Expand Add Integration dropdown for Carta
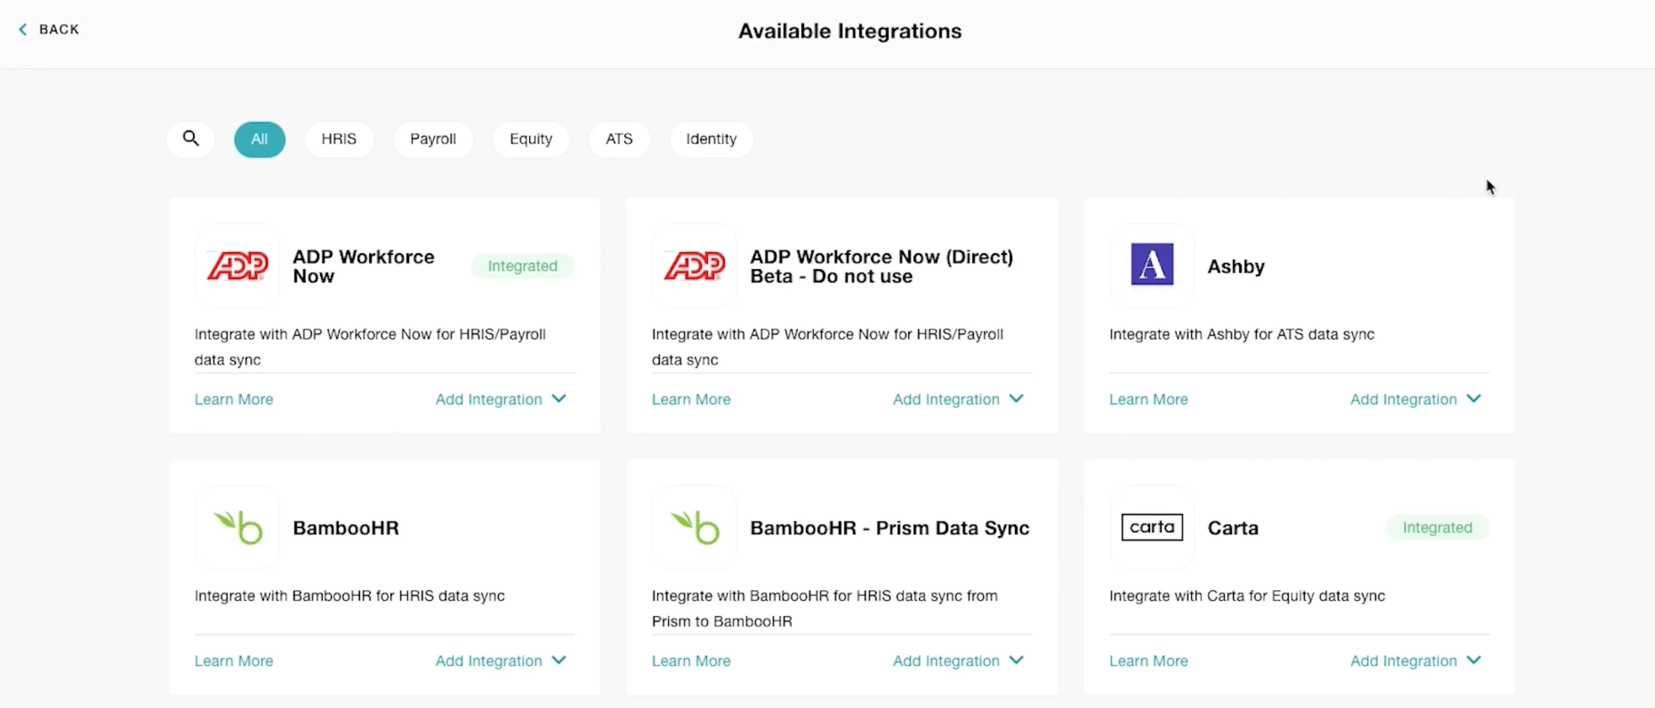 [x=1416, y=661]
